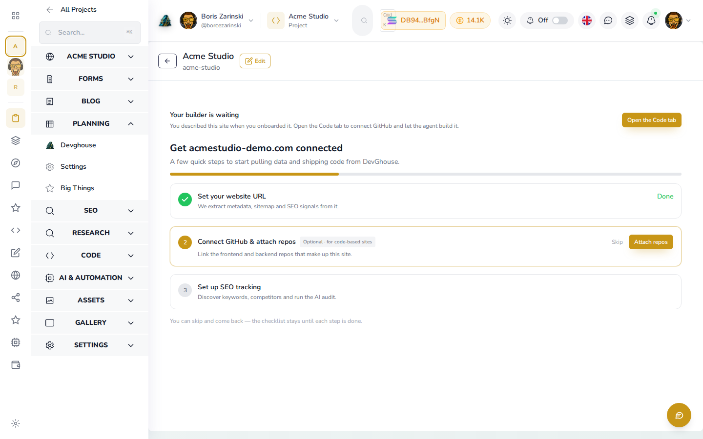Viewport: 703px width, 439px height.
Task: Open the layers stack icon in left rail
Action: pyautogui.click(x=16, y=140)
